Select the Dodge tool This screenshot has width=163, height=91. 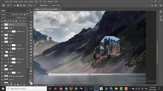[31, 56]
